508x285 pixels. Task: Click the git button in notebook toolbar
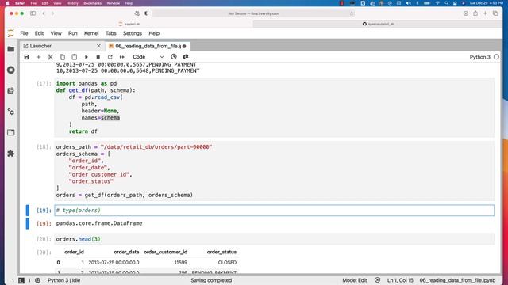186,56
